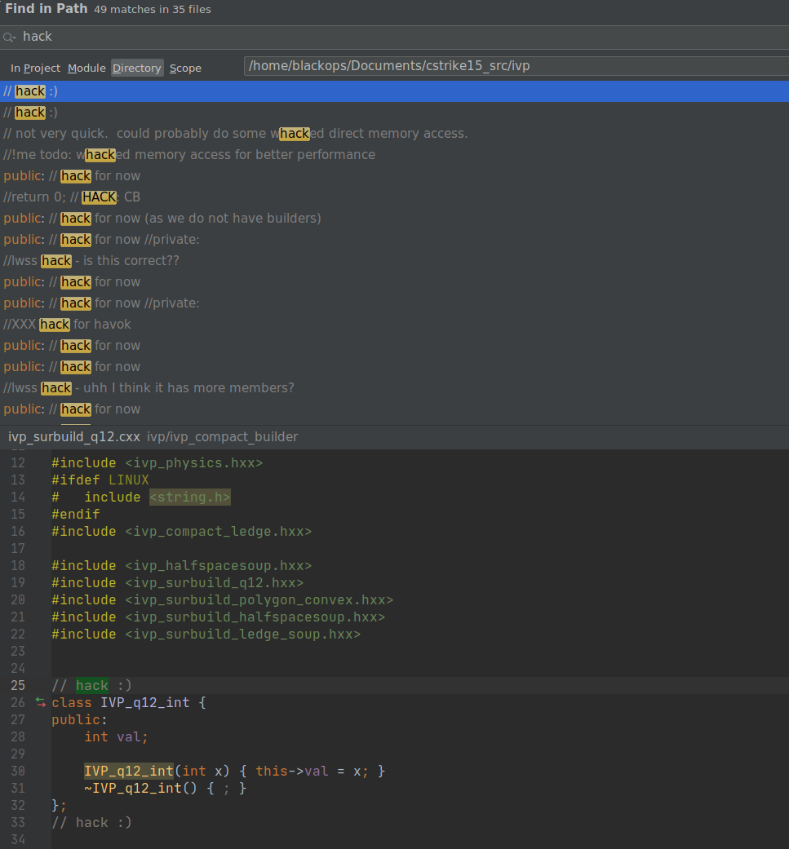The width and height of the screenshot is (789, 849).
Task: Open result 'not very quick. could probably'
Action: point(235,134)
